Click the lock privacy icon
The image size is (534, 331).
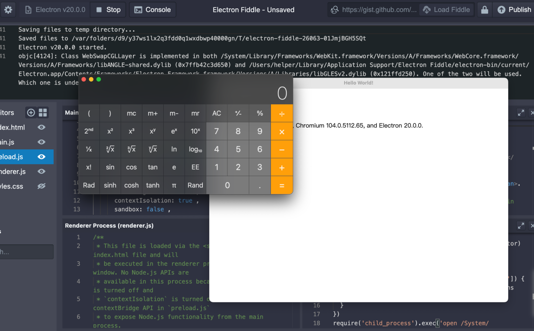(484, 9)
